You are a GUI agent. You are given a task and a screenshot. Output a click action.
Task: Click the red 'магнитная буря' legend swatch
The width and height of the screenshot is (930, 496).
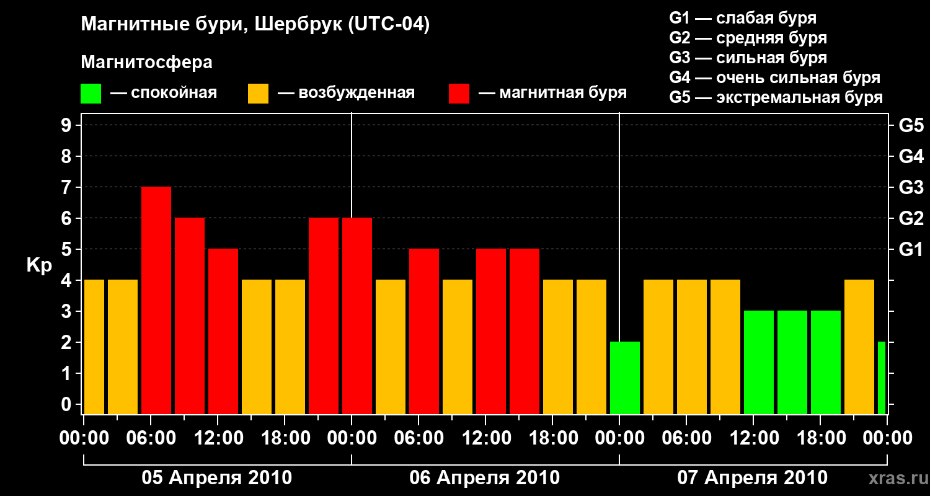tap(459, 94)
